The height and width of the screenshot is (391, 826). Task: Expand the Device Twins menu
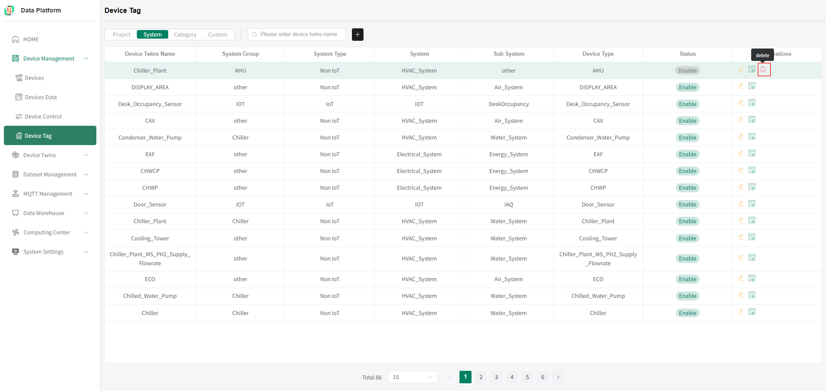click(86, 155)
